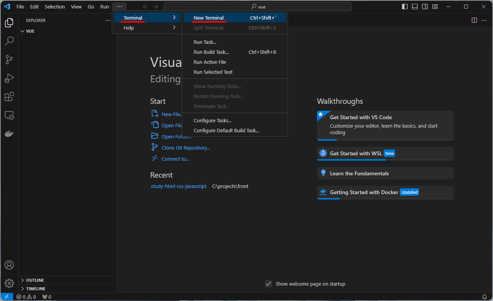The image size is (493, 301).
Task: Open the Docker view icon
Action: click(x=9, y=133)
